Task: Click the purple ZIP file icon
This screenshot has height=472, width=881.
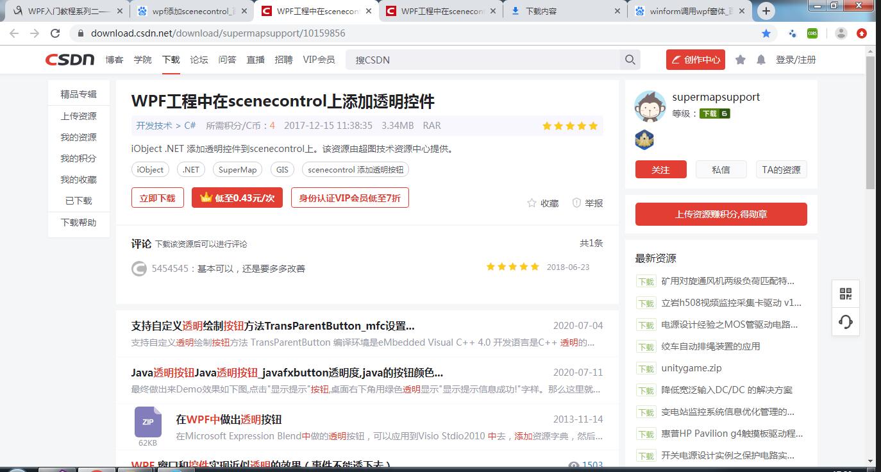Action: click(148, 422)
